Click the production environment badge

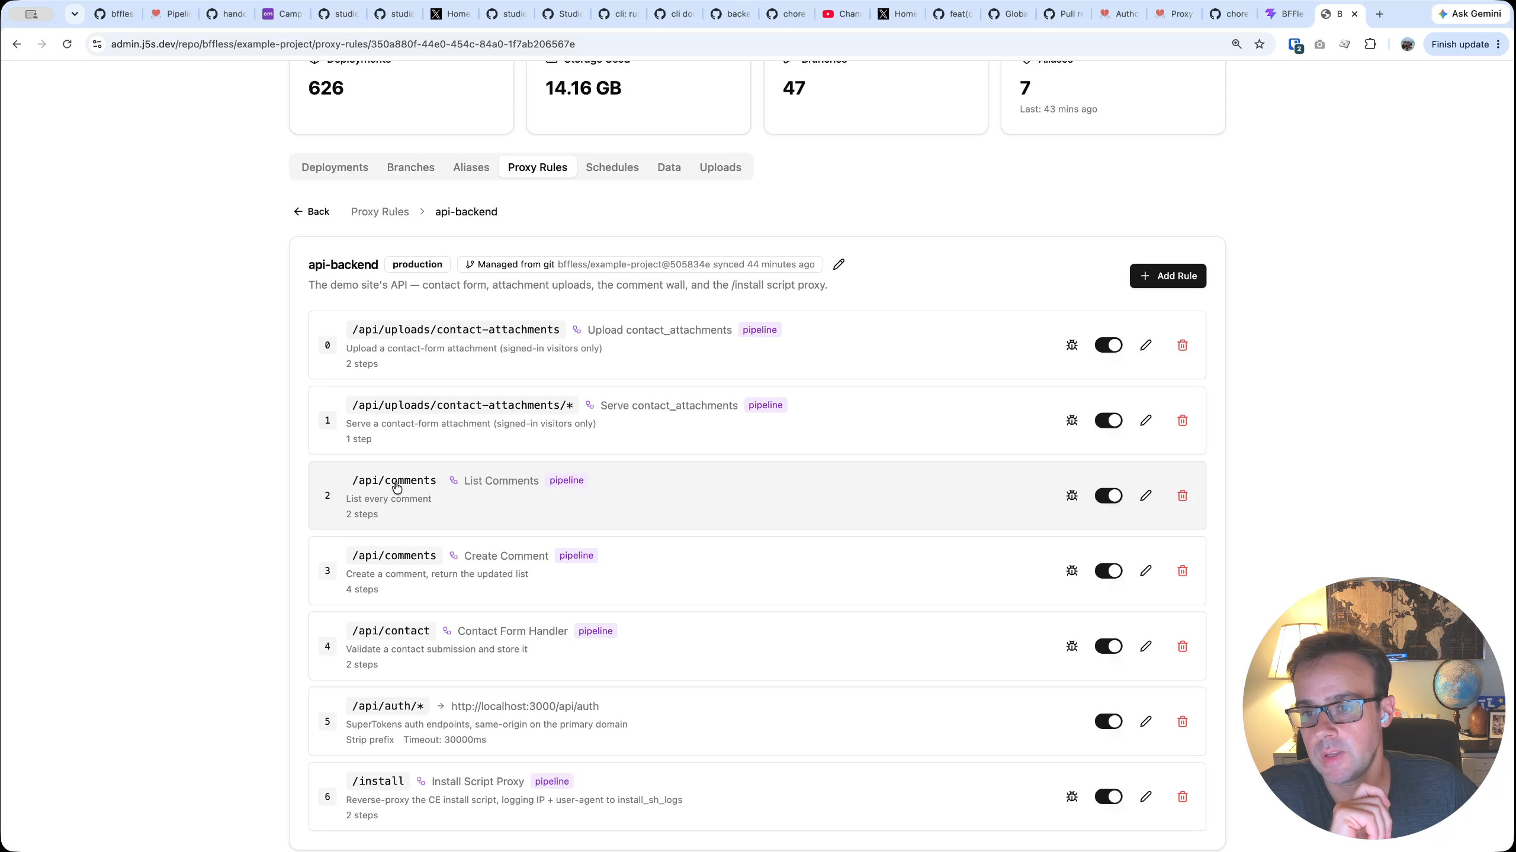tap(417, 264)
